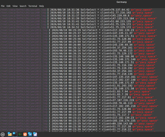
Task: Click the 18:34:52 timestamp
Action: pos(73,27)
